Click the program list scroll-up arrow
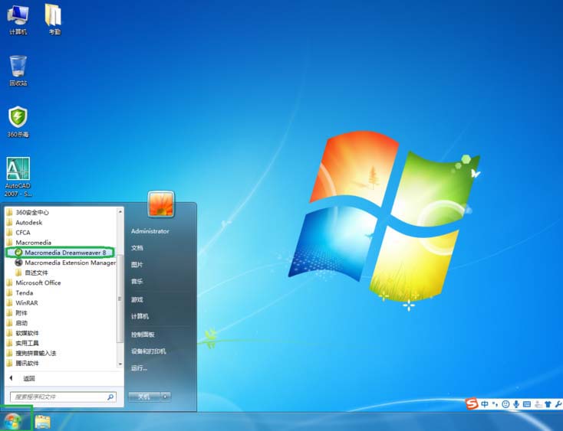The height and width of the screenshot is (431, 563). [x=120, y=211]
